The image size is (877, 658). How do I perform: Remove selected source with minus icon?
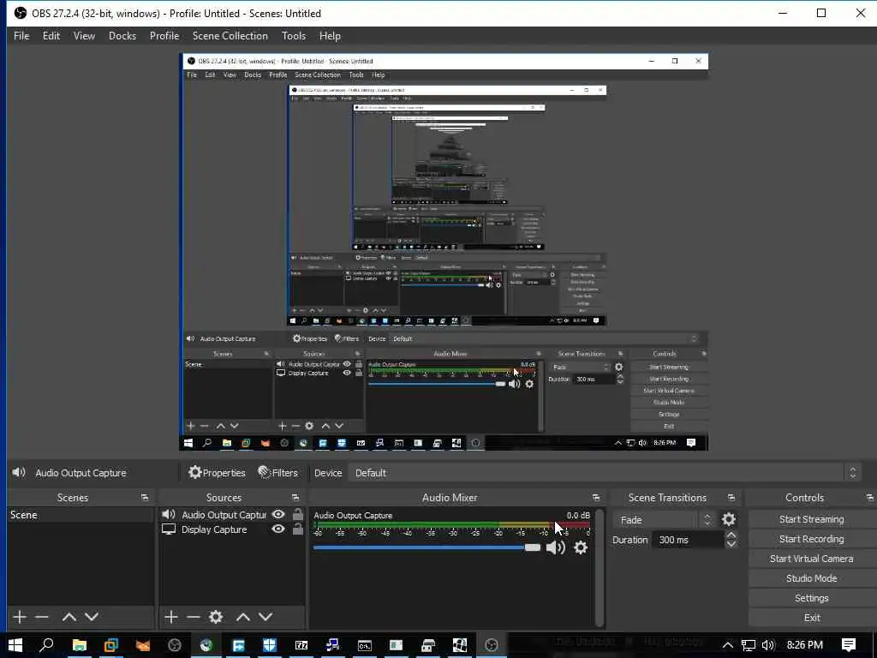click(x=194, y=617)
